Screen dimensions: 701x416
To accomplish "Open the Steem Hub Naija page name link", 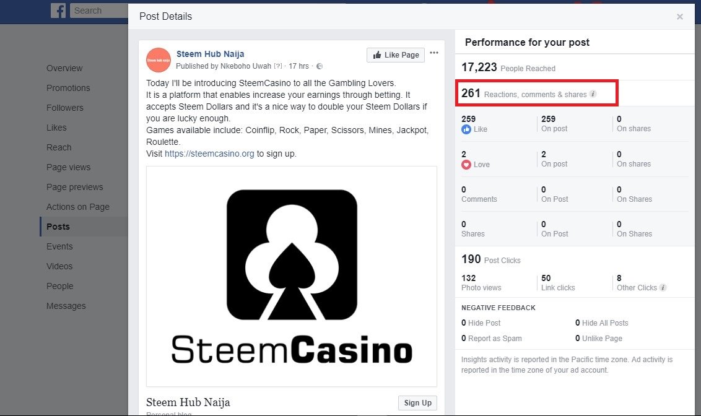I will pos(210,54).
